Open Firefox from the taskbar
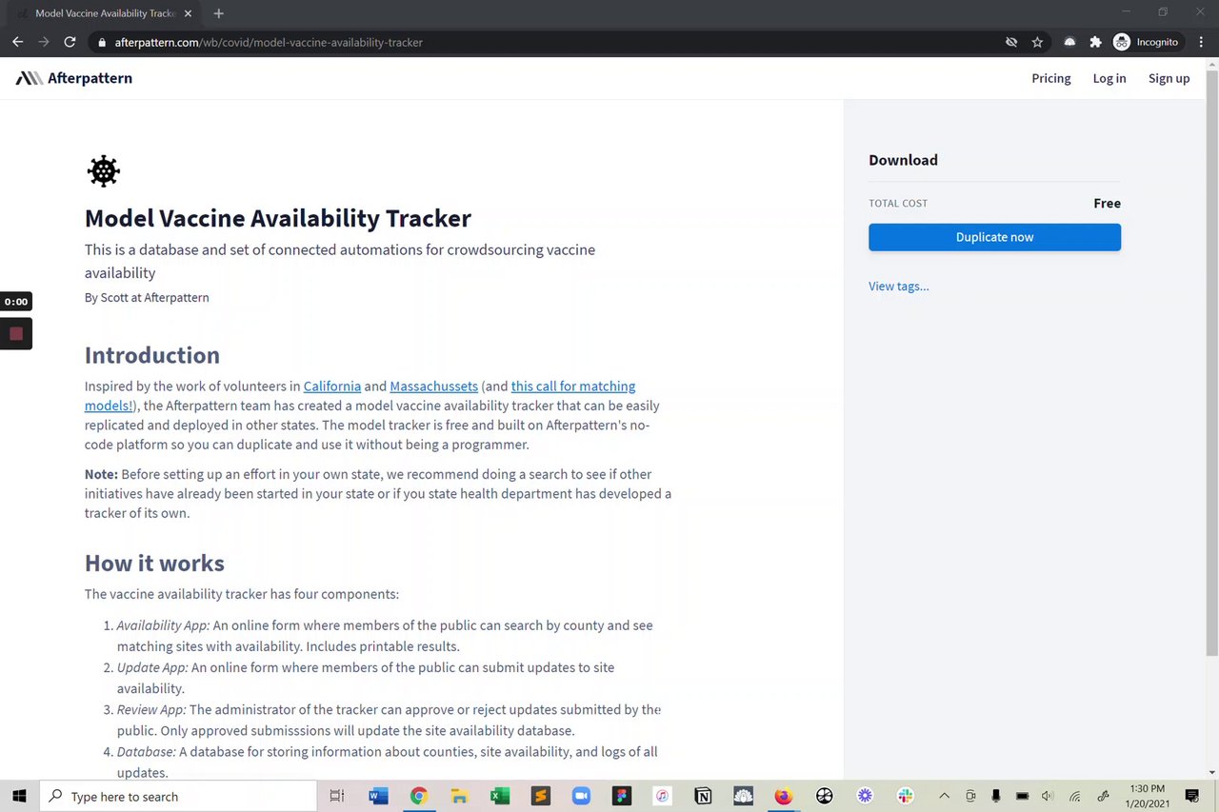Viewport: 1219px width, 812px height. coord(784,796)
